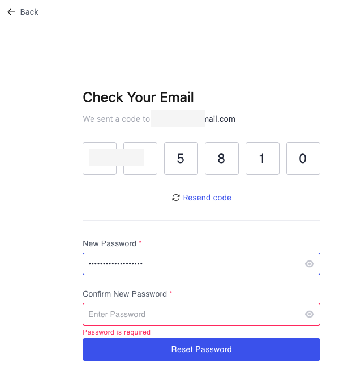The image size is (348, 385).
Task: Show the New Password field's text
Action: coord(309,264)
